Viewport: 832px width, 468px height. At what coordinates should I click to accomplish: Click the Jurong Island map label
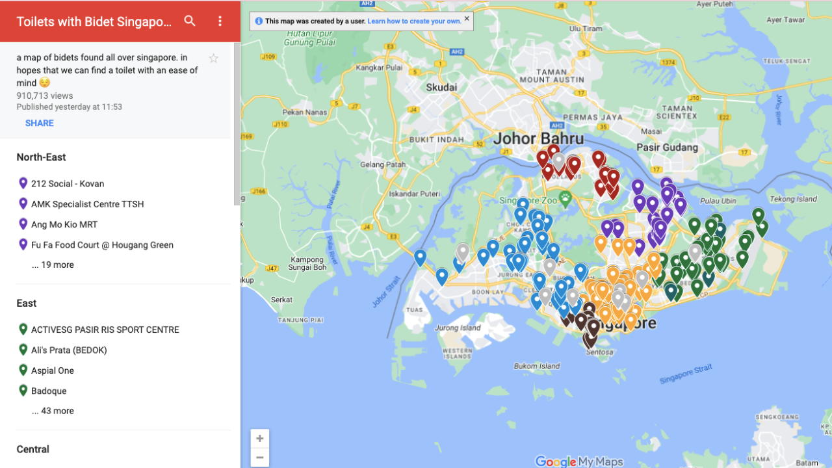[x=458, y=328]
